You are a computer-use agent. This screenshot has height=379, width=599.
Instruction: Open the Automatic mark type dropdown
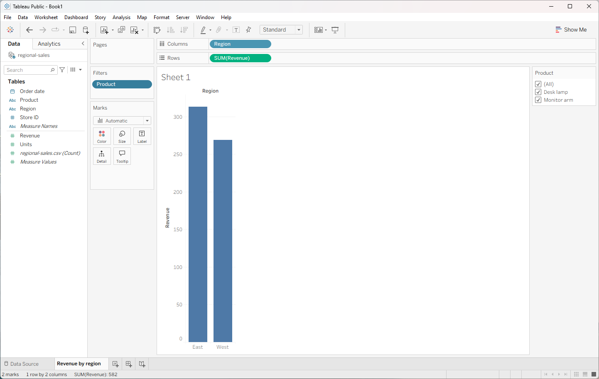pyautogui.click(x=122, y=121)
